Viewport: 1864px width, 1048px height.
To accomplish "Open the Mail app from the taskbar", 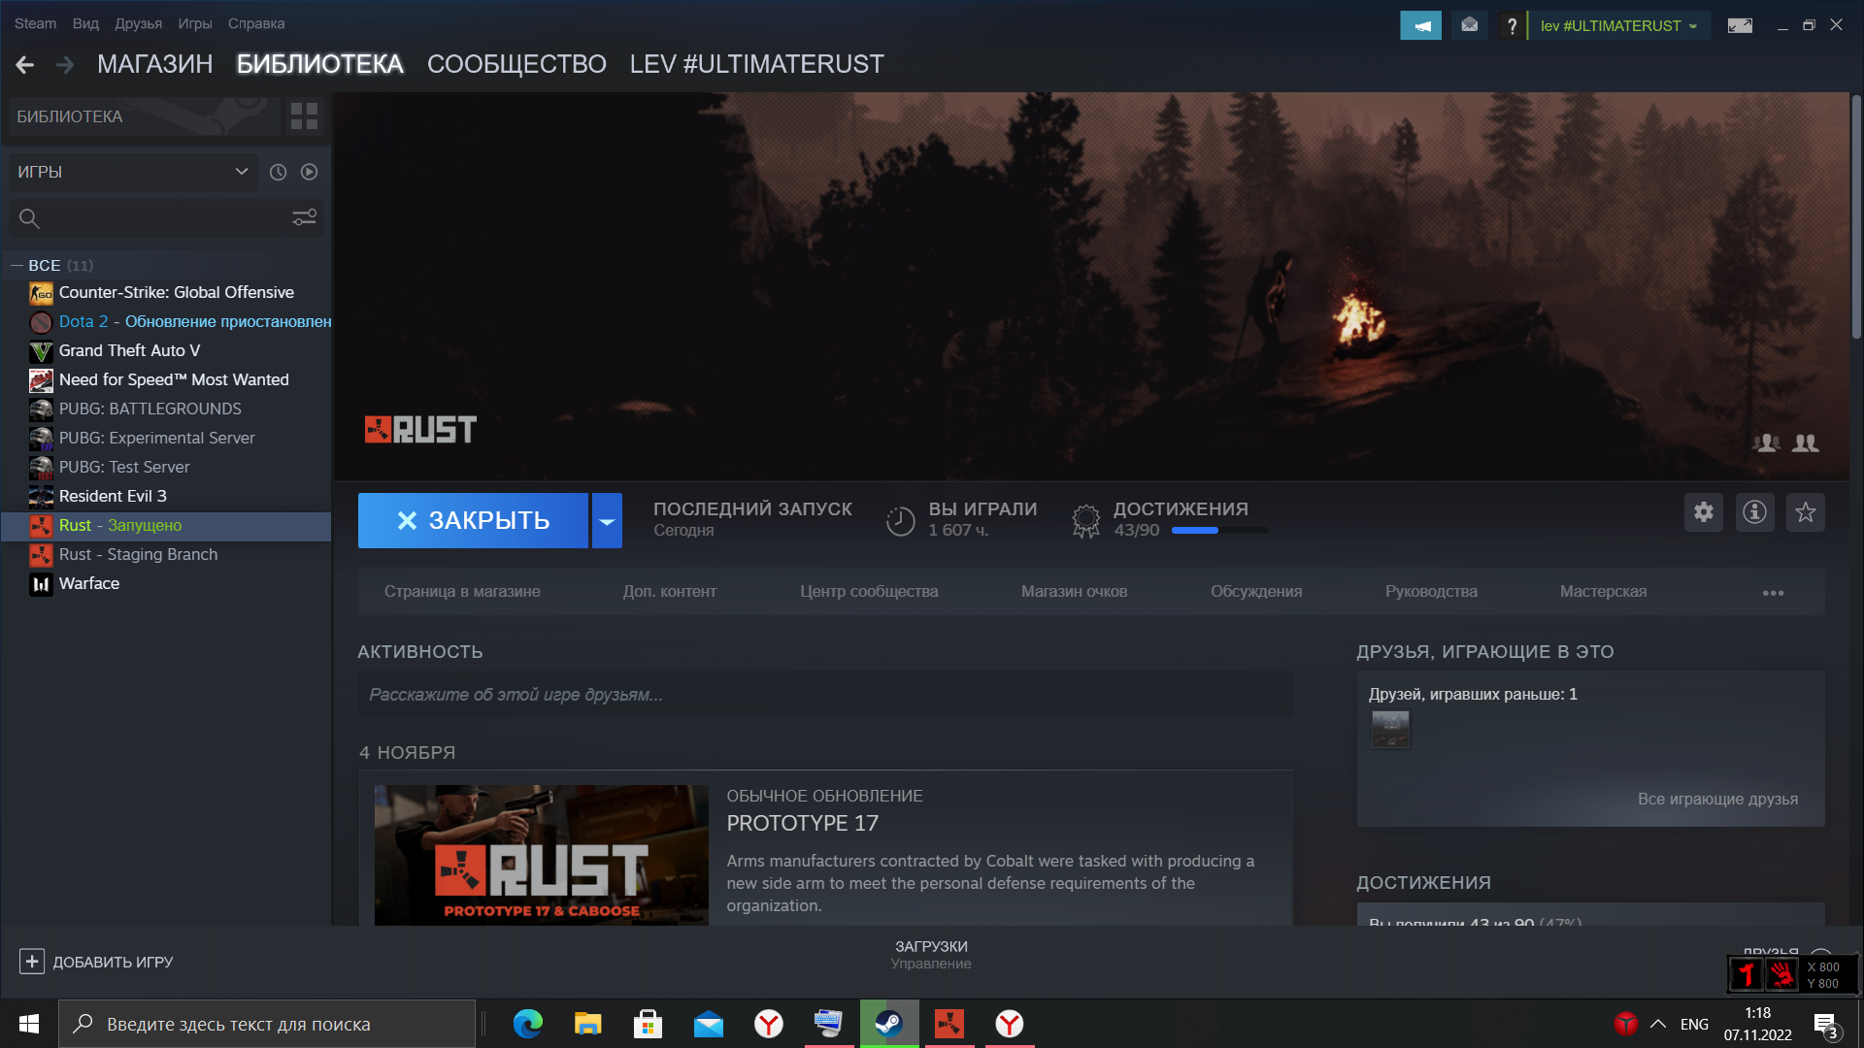I will tap(709, 1024).
